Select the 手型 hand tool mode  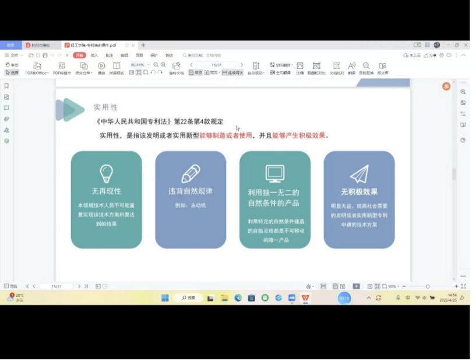[12, 65]
